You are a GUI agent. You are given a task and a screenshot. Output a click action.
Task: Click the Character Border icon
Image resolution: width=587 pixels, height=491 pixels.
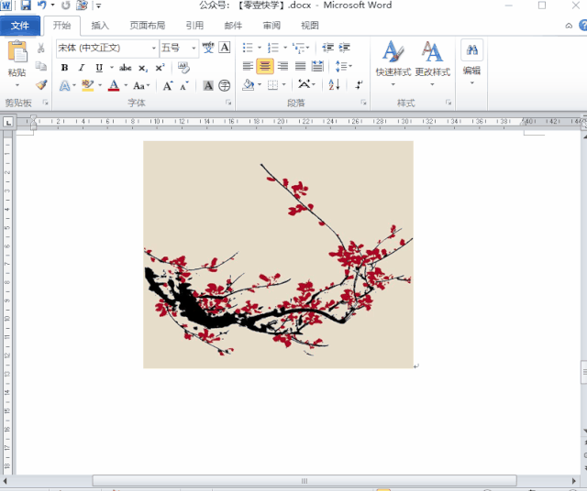[x=224, y=48]
